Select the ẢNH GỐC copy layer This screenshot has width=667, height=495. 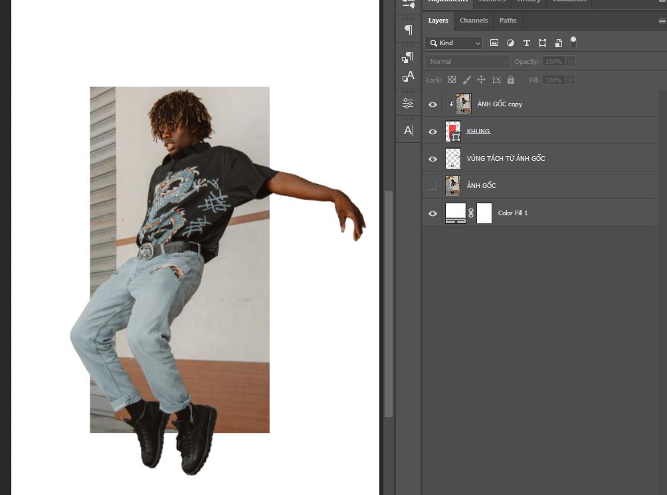[500, 104]
